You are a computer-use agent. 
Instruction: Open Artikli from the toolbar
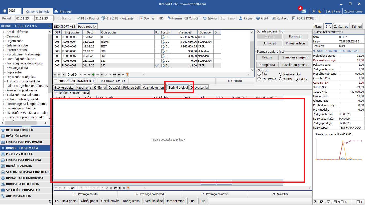[x=258, y=18]
